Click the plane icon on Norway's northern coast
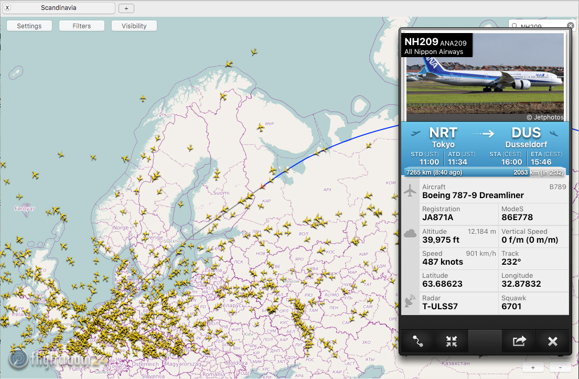This screenshot has width=579, height=379. pos(229,64)
